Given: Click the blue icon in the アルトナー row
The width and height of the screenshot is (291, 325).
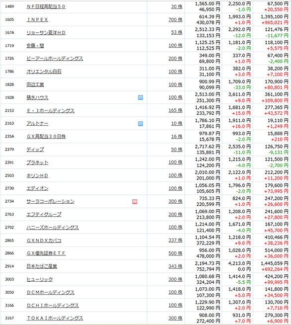Looking at the screenshot, I should point(141,124).
